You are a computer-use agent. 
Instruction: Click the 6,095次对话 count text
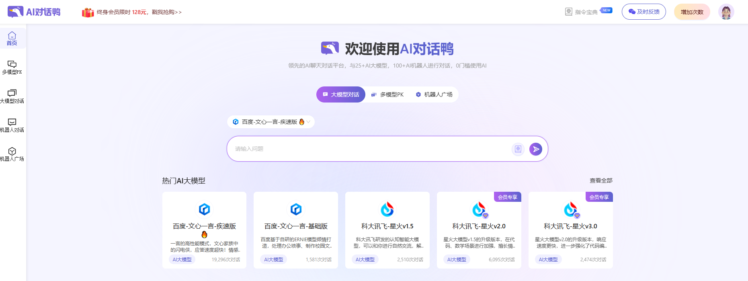coord(502,260)
